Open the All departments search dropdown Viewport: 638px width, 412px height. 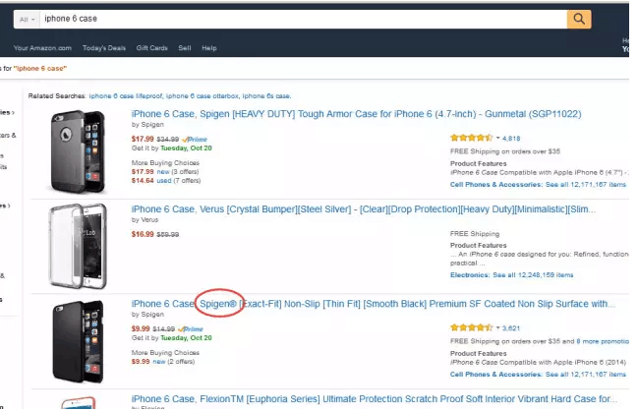click(x=27, y=19)
